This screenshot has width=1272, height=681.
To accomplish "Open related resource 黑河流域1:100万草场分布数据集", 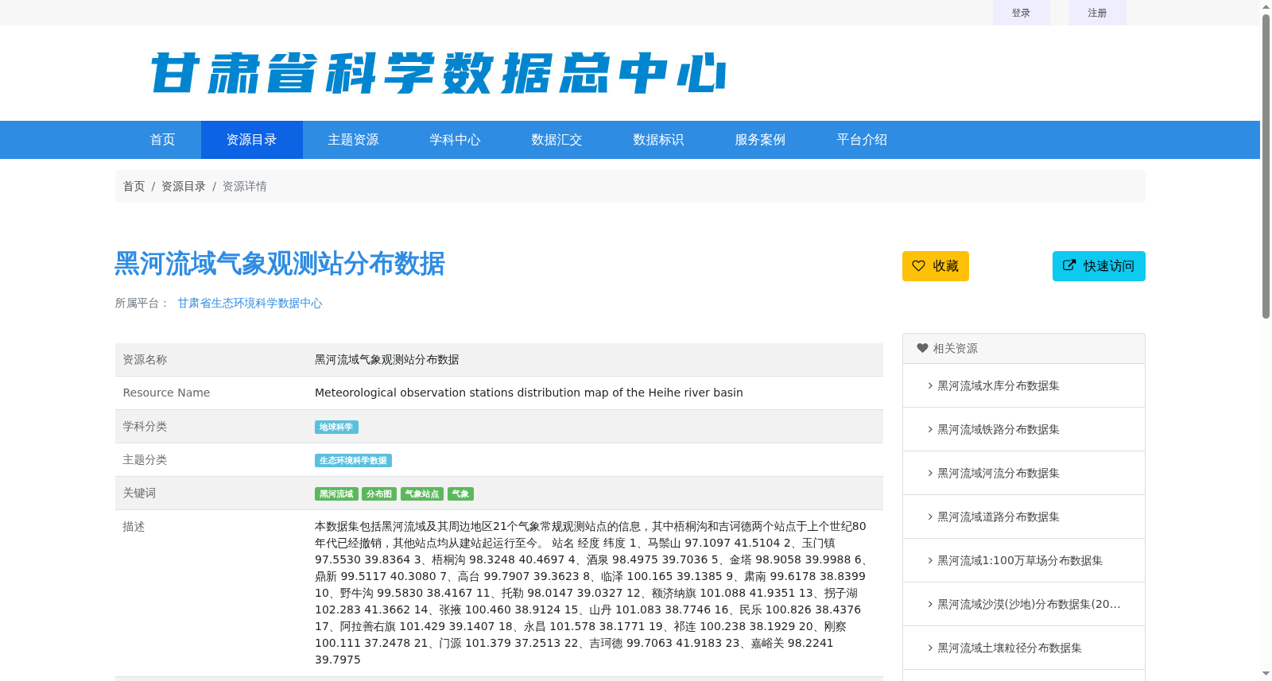I will click(1020, 560).
